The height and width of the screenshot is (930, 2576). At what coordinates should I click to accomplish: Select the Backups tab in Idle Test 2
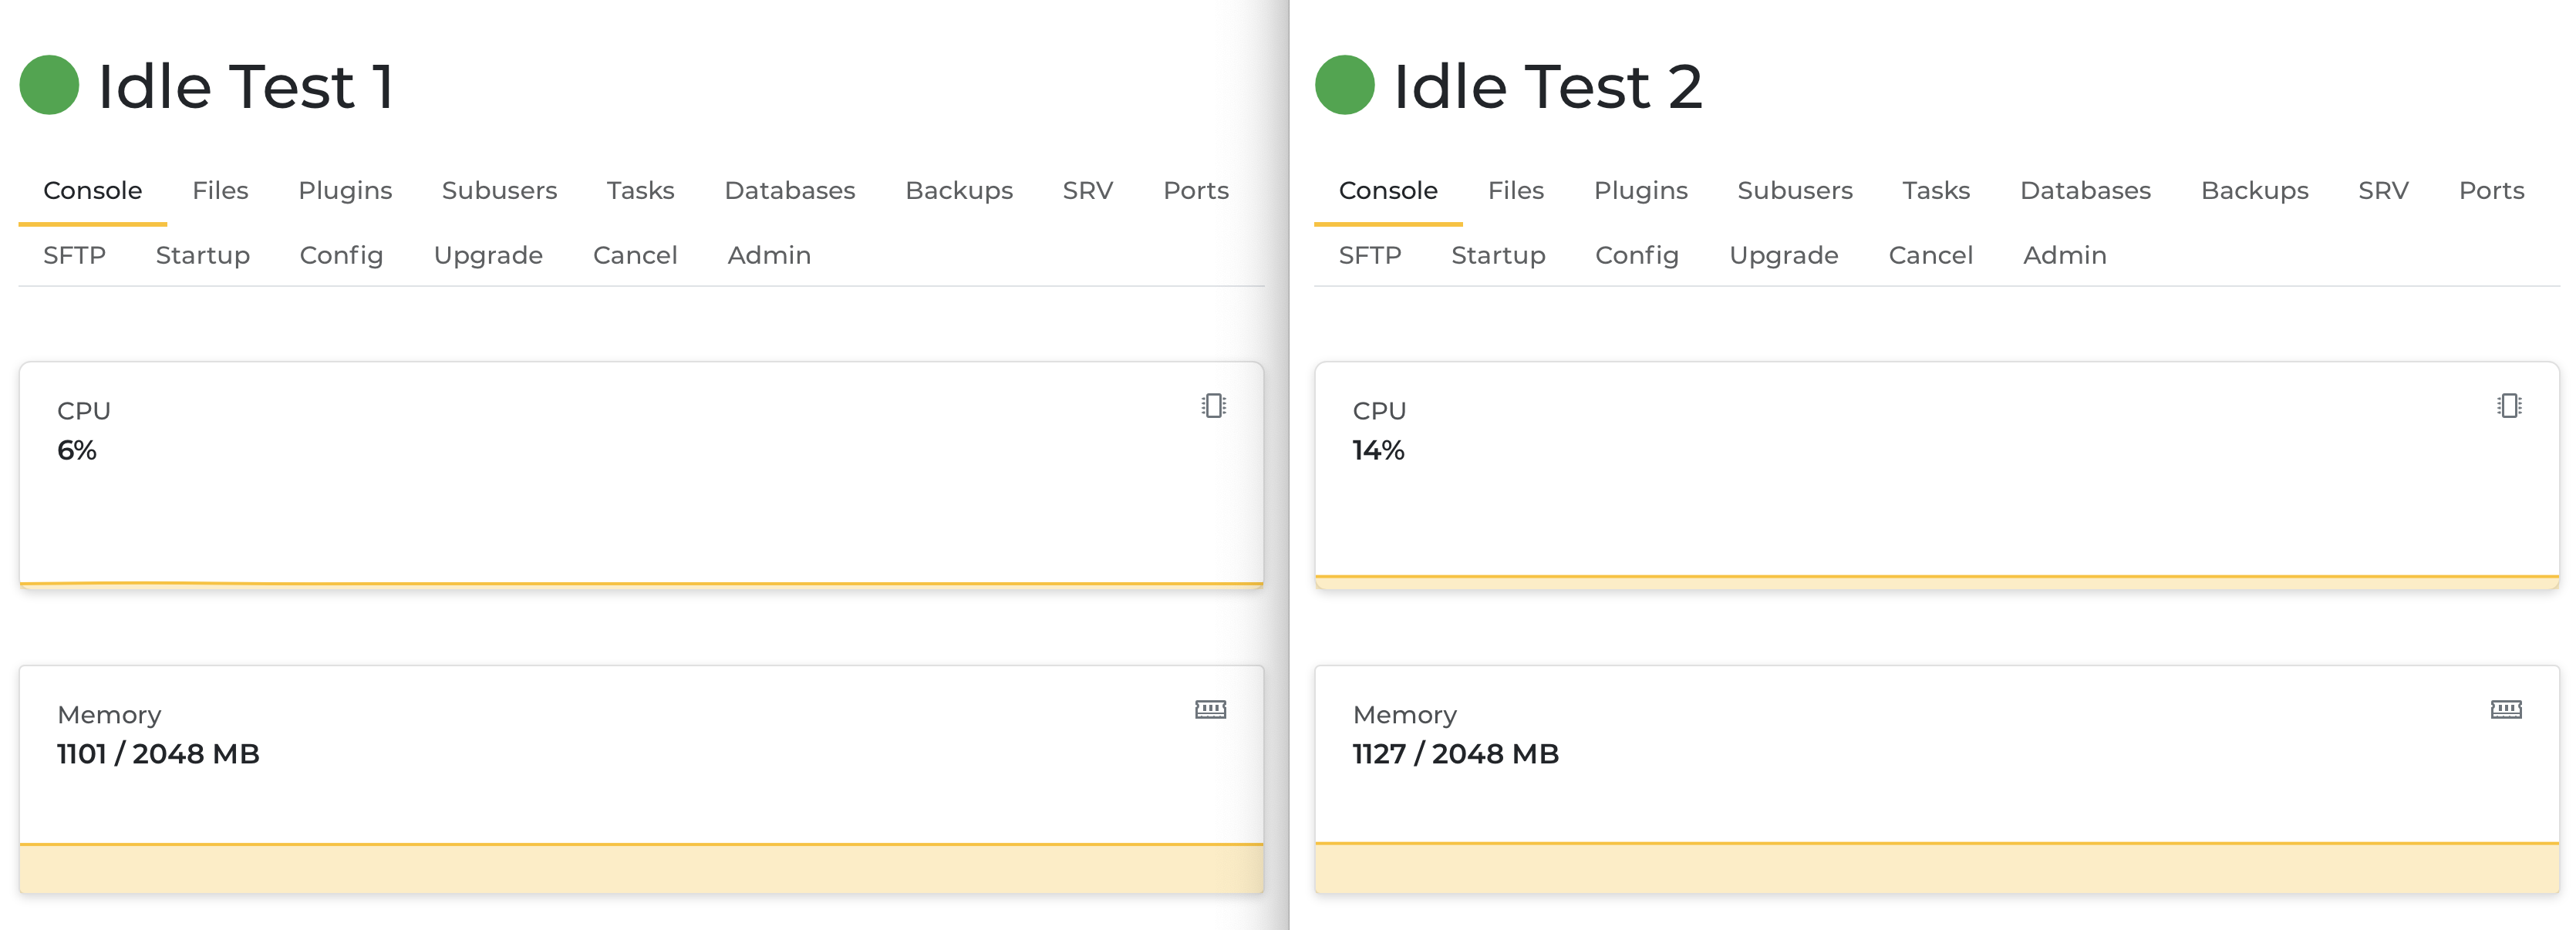(x=2254, y=190)
